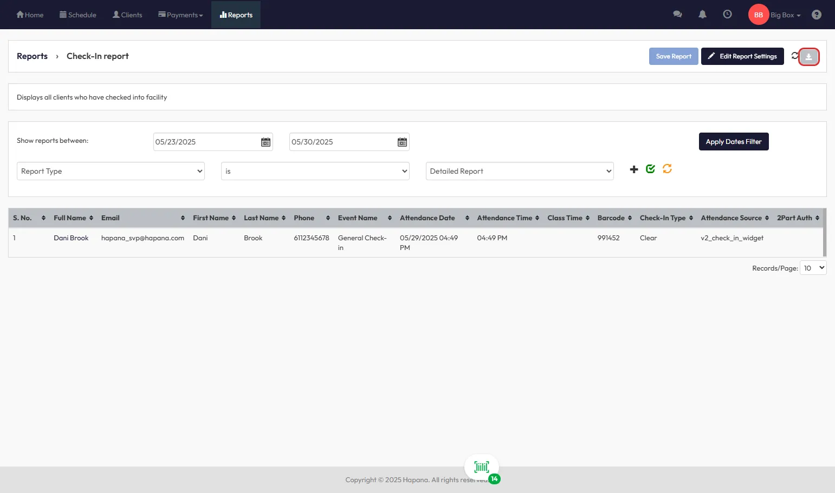Screen dimensions: 835x493
Task: Download the check-in report
Action: [x=808, y=57]
